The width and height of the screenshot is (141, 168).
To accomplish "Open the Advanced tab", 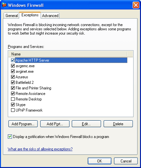I will [50, 16].
